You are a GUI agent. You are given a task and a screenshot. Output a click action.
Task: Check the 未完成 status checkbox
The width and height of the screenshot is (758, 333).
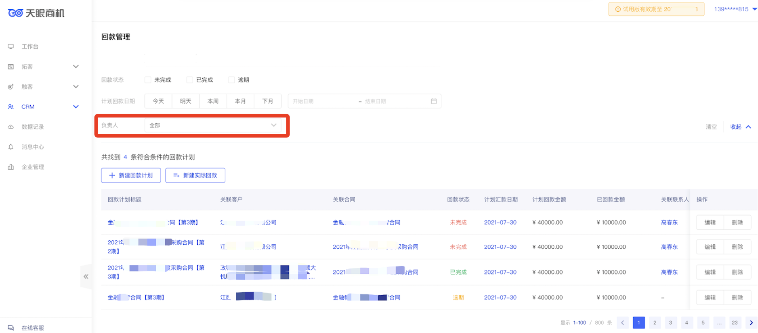[148, 80]
